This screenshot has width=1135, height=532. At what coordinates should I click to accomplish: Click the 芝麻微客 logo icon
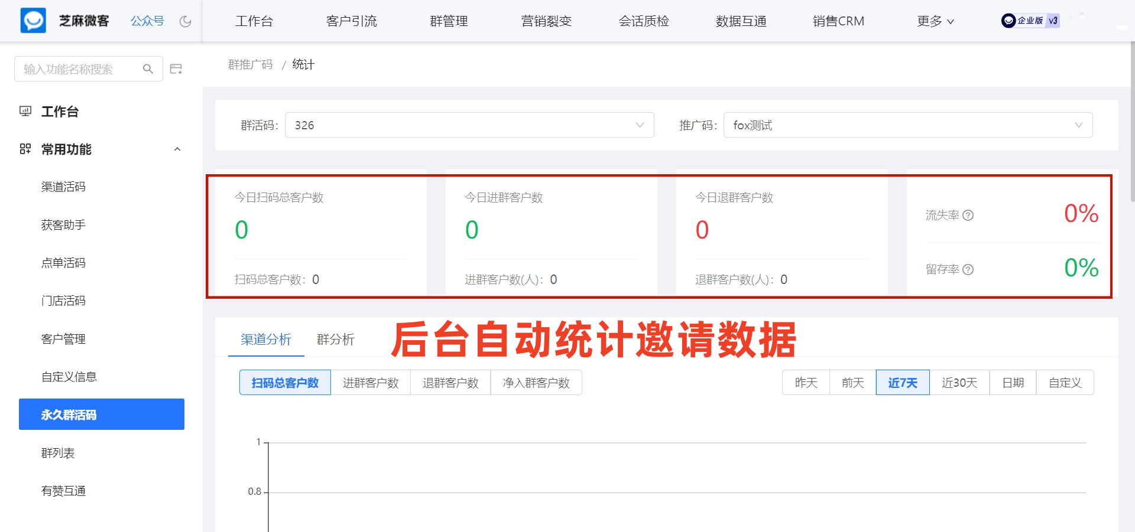[x=33, y=21]
